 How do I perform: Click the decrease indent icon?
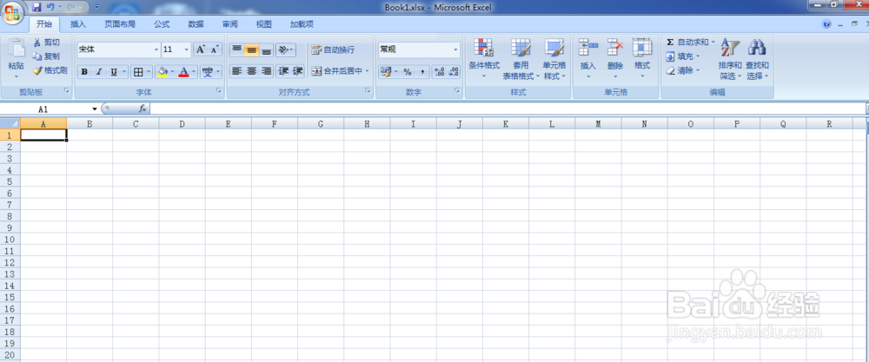tap(283, 71)
